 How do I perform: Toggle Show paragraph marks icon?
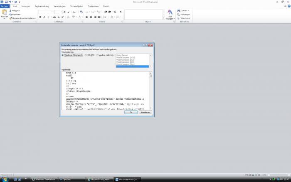[121, 12]
